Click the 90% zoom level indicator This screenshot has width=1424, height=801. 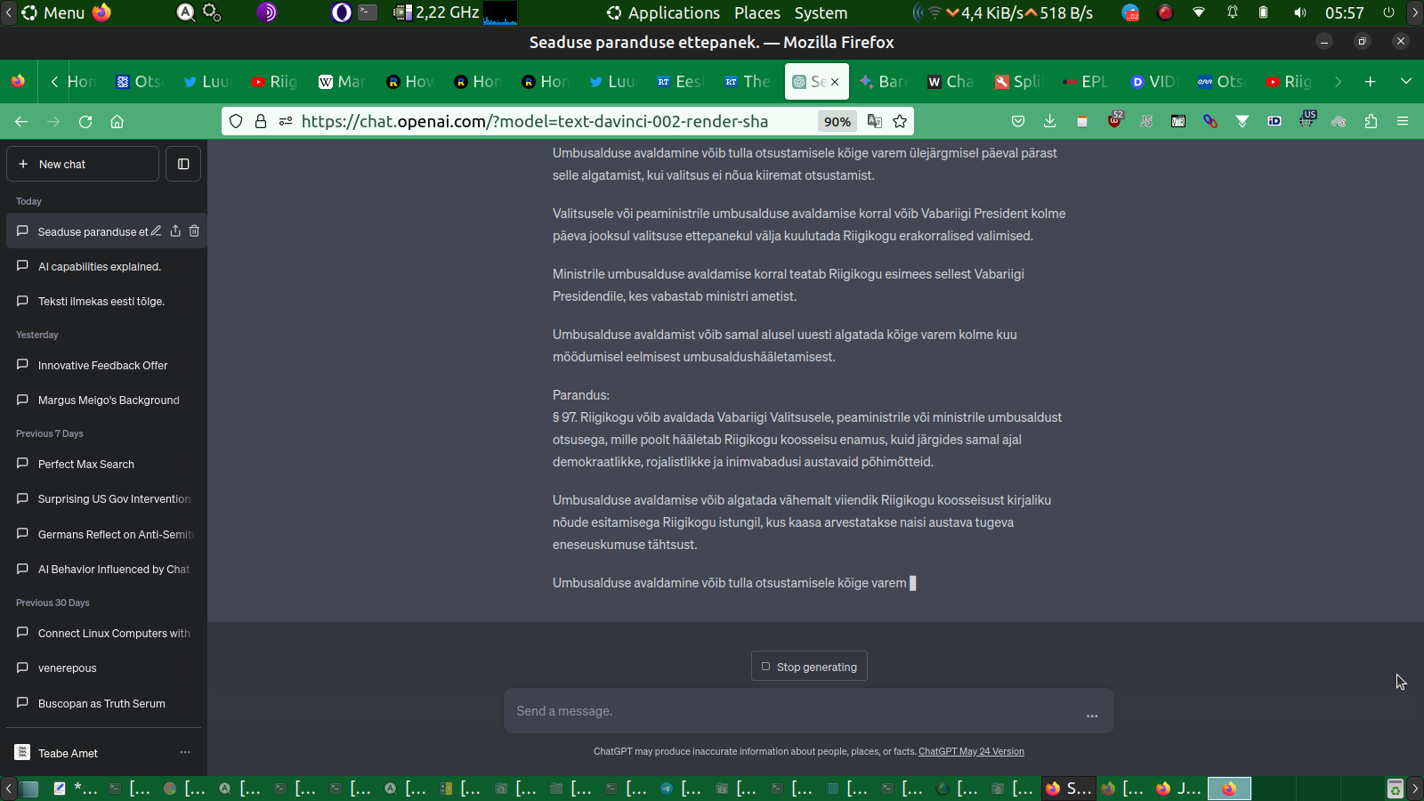pos(837,122)
